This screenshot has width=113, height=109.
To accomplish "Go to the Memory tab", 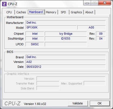I will (51, 12).
